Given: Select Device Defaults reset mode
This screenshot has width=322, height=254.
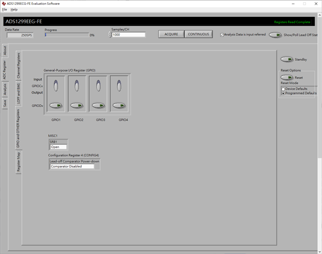Looking at the screenshot, I should [283, 89].
